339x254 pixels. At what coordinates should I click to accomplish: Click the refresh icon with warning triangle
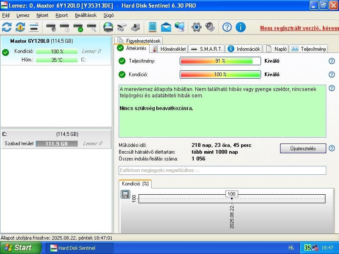tap(20, 27)
